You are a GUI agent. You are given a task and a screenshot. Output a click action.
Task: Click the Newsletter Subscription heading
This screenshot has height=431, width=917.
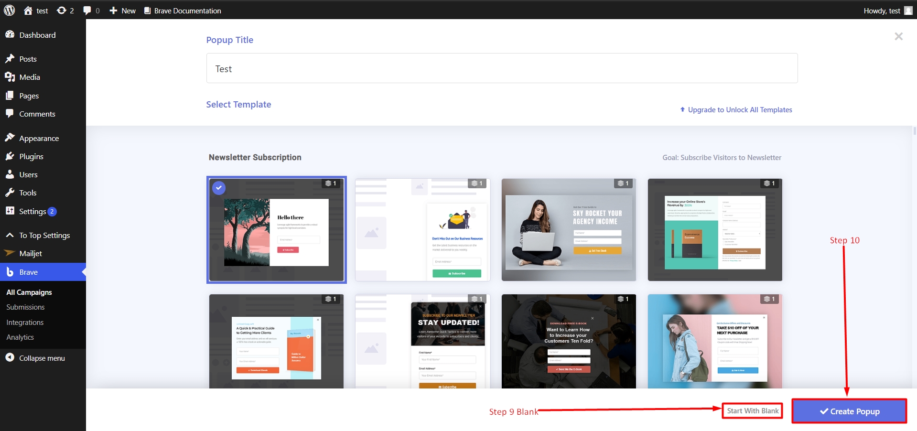(x=255, y=157)
